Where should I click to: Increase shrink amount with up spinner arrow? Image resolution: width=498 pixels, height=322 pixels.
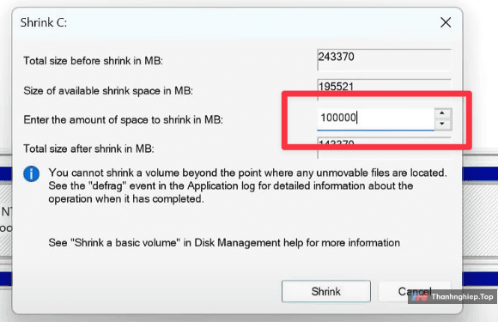coord(442,113)
